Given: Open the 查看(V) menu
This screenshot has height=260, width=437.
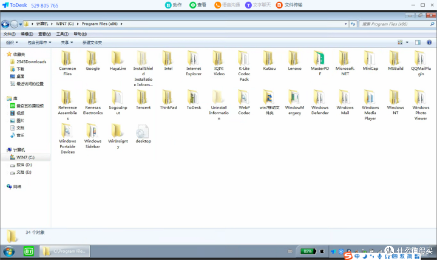Looking at the screenshot, I should pyautogui.click(x=45, y=34).
